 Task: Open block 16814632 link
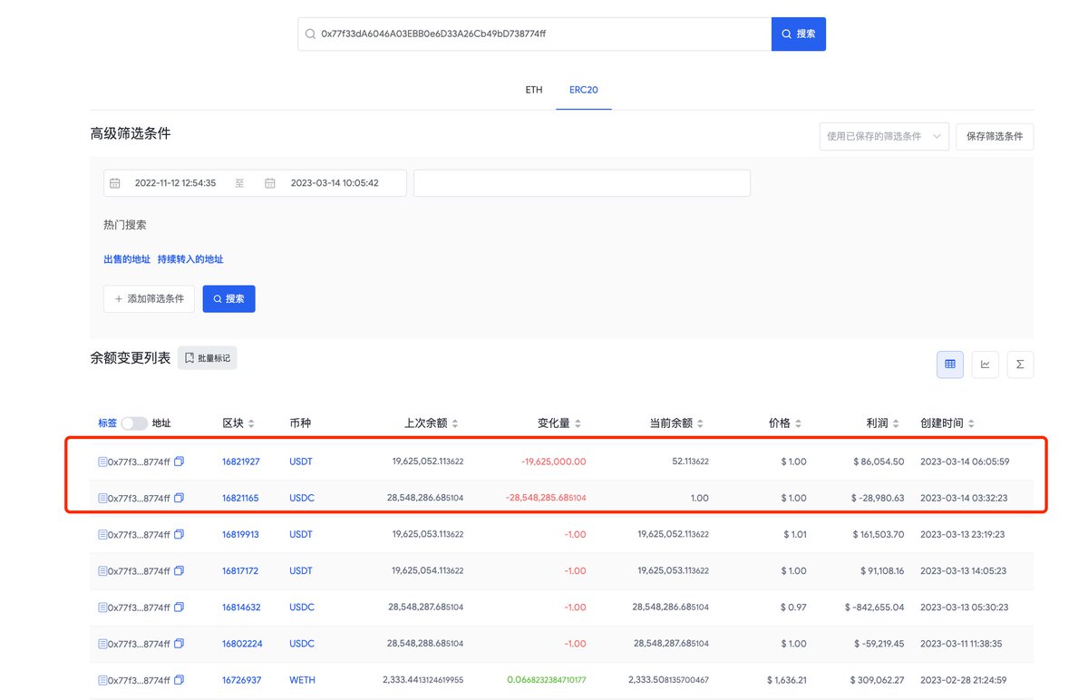241,607
